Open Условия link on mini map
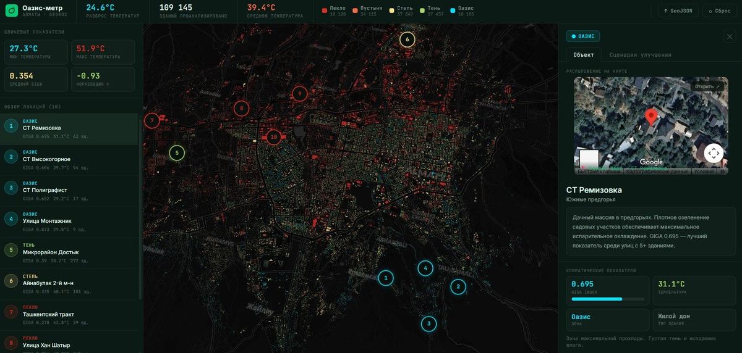 [x=704, y=172]
